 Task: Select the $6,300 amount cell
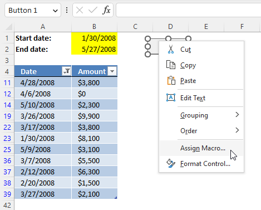(95, 172)
